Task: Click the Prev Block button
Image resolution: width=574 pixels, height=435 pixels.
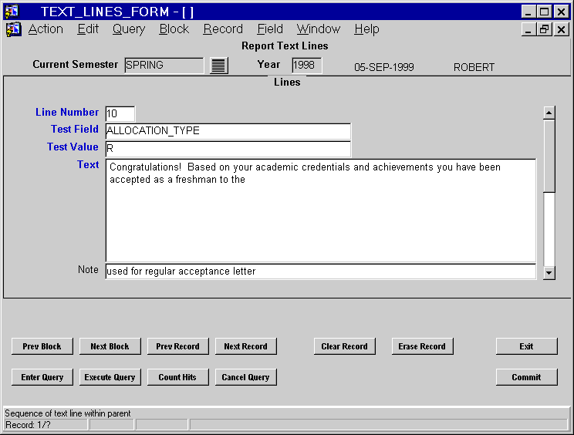Action: [x=42, y=346]
